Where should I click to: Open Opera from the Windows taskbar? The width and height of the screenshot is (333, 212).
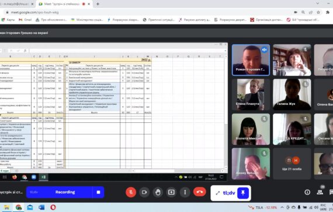coord(53,207)
